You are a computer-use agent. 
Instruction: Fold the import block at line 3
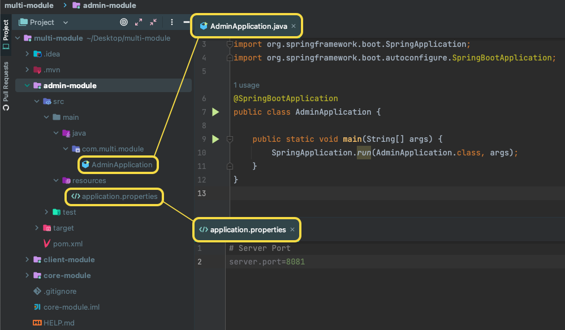230,44
